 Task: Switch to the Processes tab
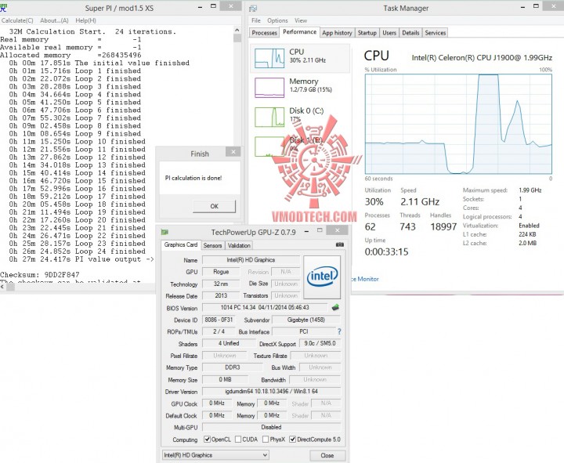click(x=265, y=33)
